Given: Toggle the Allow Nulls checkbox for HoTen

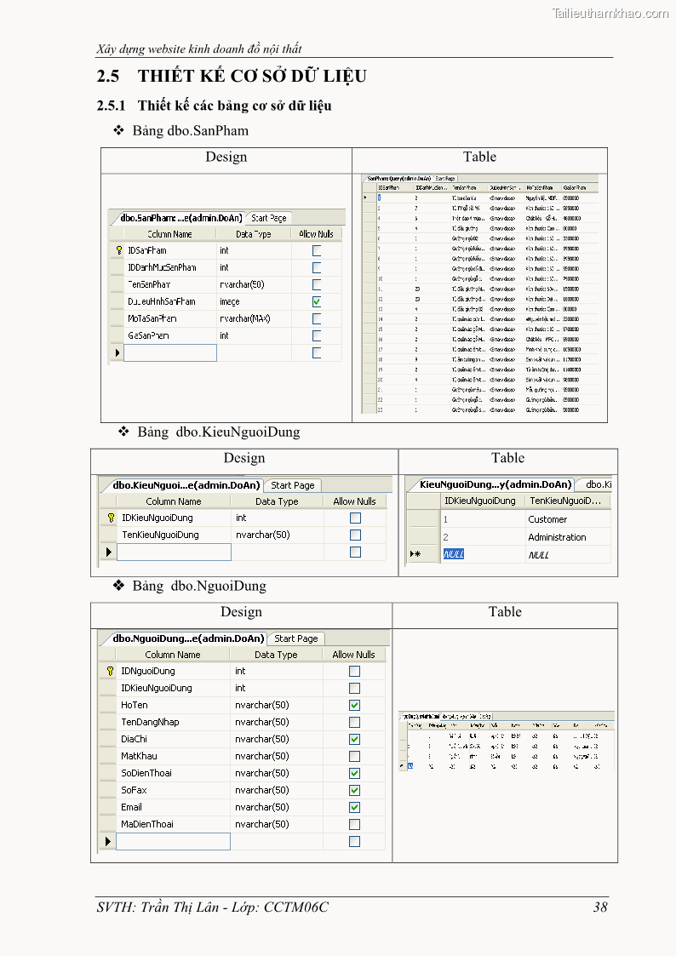Looking at the screenshot, I should (354, 705).
